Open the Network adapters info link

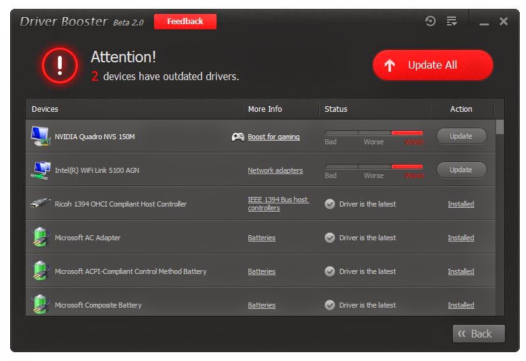pos(275,170)
